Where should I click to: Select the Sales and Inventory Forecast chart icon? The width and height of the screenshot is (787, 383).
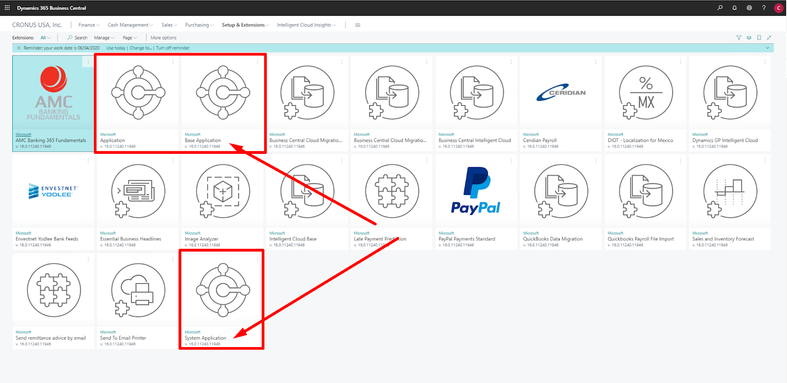coord(730,191)
